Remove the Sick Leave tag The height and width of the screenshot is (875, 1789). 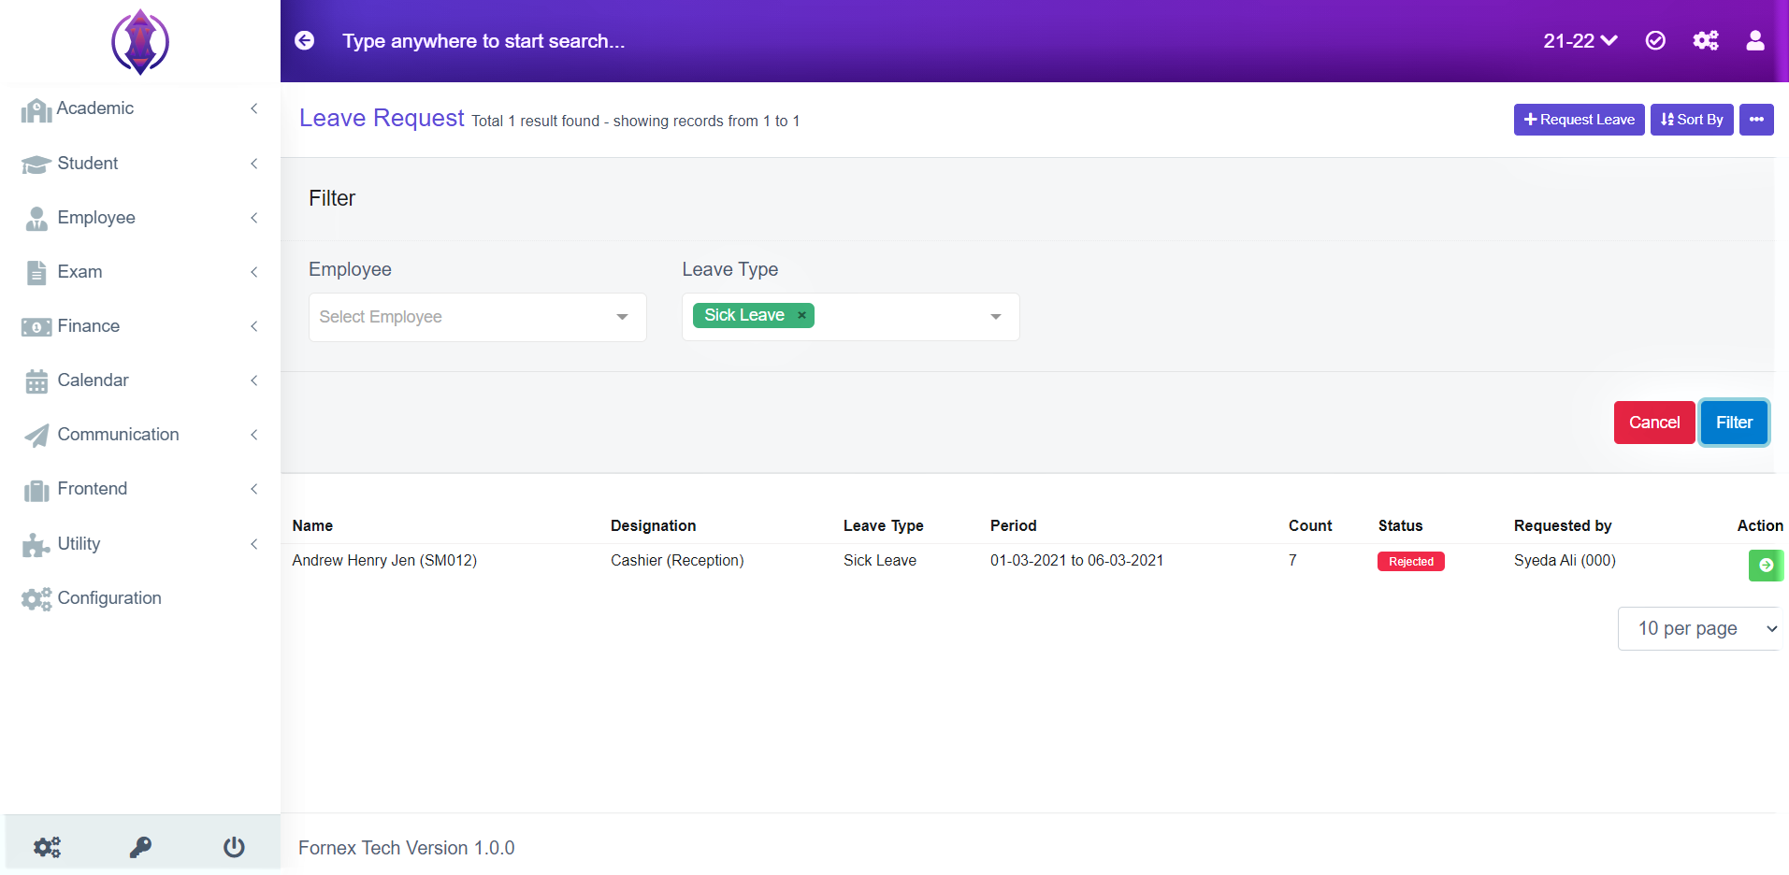tap(801, 316)
